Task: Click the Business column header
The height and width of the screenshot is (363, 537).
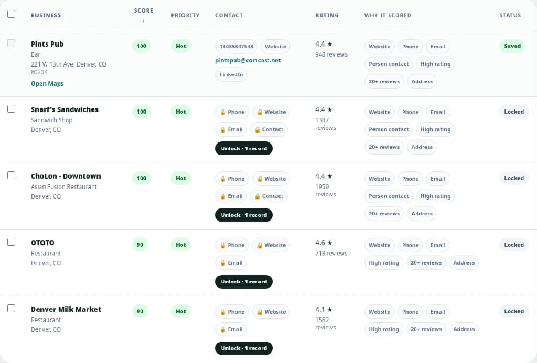Action: (46, 15)
